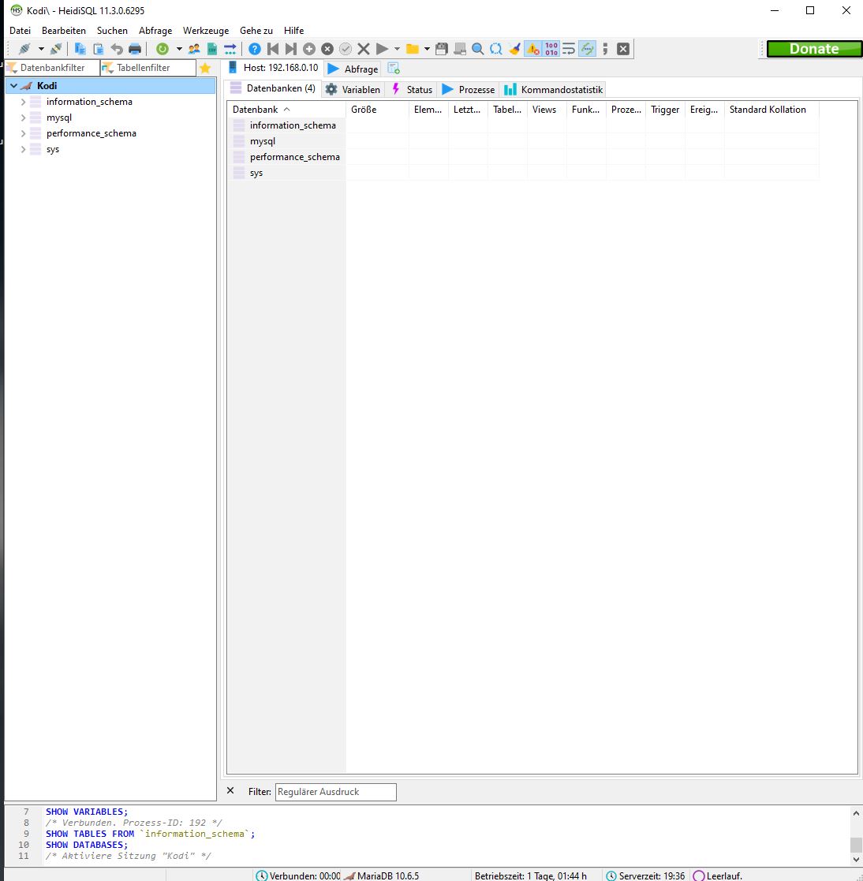The height and width of the screenshot is (881, 863).
Task: Toggle the binary 100/010 display icon
Action: pos(551,49)
